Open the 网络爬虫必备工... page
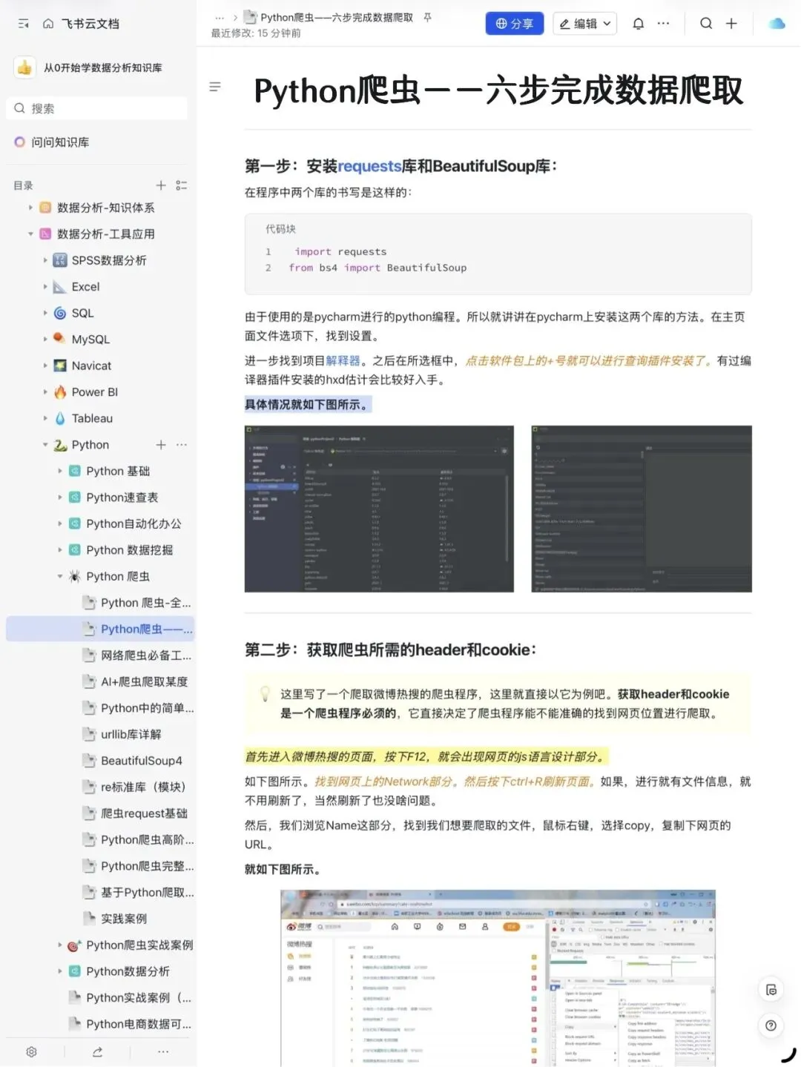The image size is (801, 1067). tap(146, 655)
